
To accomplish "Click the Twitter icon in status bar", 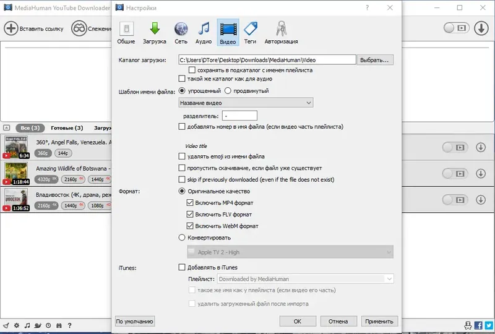I will pos(489,325).
